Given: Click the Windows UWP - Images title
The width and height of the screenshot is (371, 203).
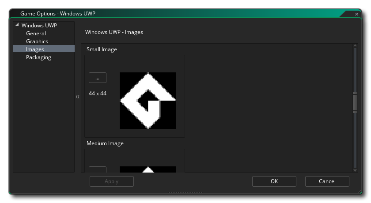Looking at the screenshot, I should click(114, 32).
